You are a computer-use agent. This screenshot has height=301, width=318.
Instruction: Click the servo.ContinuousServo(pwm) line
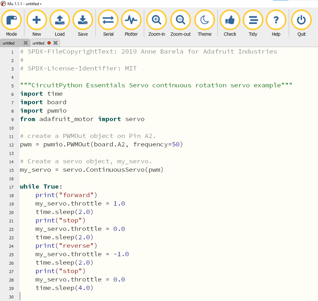[x=92, y=170]
